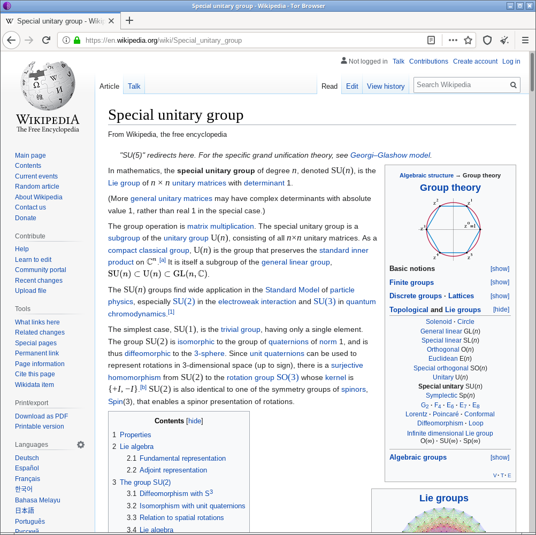This screenshot has width=536, height=535.
Task: Bookmark this page with the star icon
Action: 468,40
